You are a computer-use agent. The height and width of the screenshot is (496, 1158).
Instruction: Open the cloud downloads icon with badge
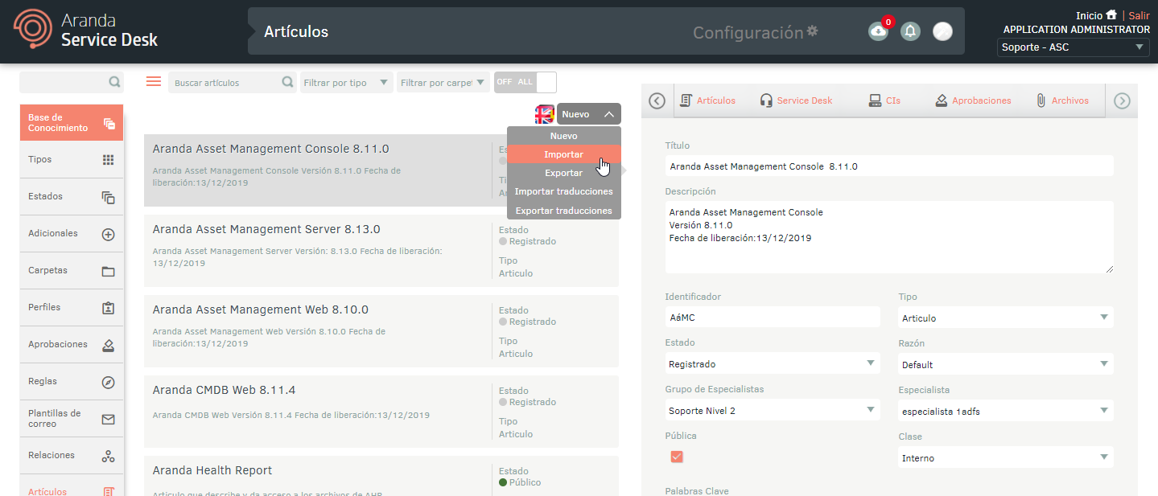[878, 31]
